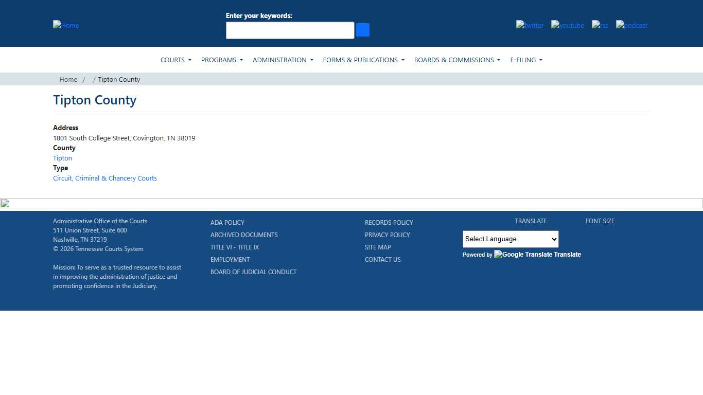Open Circuit, Criminal & Chancery Courts link
Image resolution: width=703 pixels, height=395 pixels.
(x=105, y=178)
